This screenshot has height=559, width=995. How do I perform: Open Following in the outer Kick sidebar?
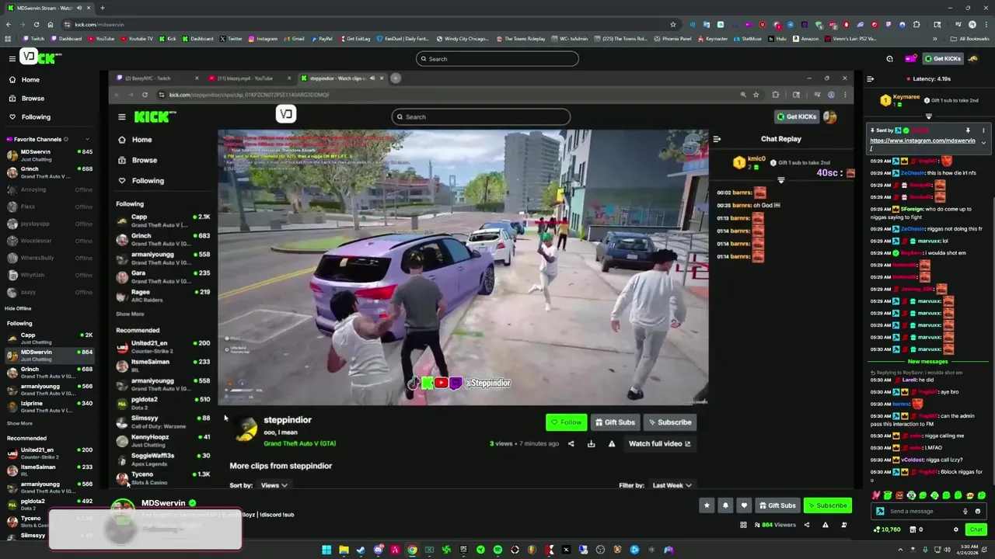36,117
